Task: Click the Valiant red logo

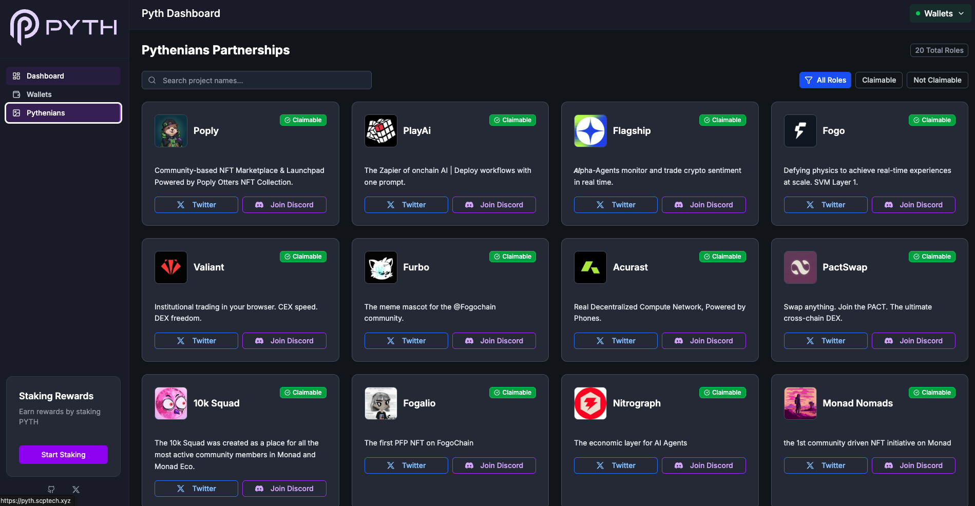Action: pyautogui.click(x=171, y=267)
